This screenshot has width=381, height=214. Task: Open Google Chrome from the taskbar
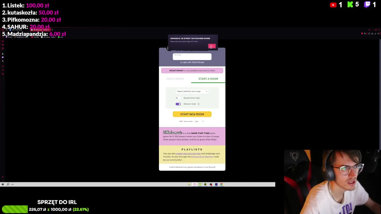coord(221,185)
